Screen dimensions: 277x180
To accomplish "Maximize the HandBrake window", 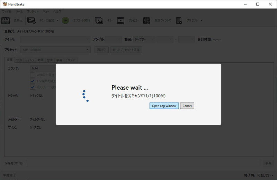I will click(258, 4).
